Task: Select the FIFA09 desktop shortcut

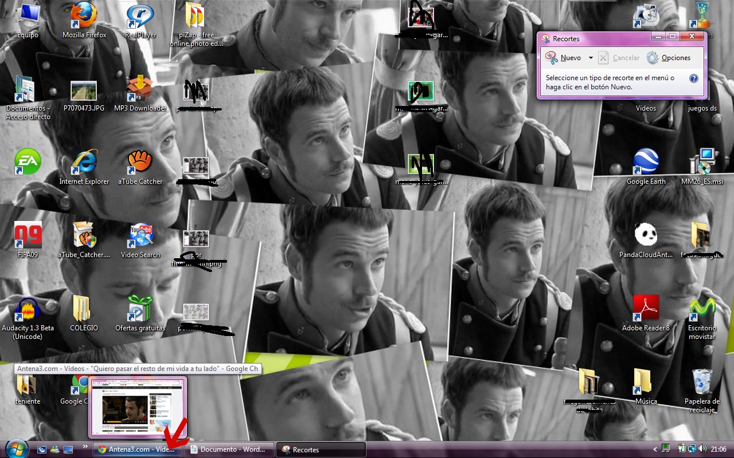Action: pos(28,236)
